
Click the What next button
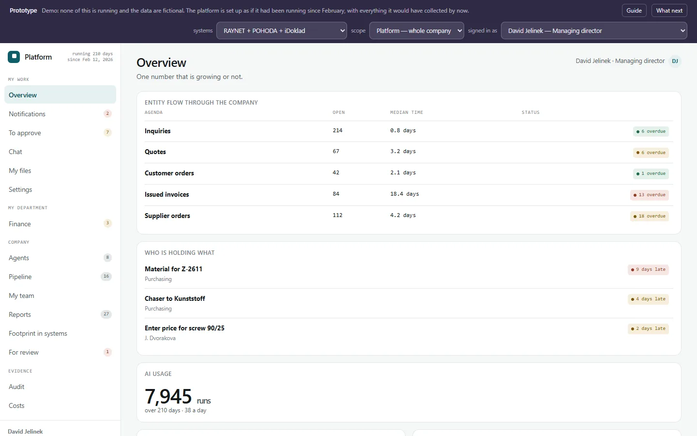(x=669, y=11)
